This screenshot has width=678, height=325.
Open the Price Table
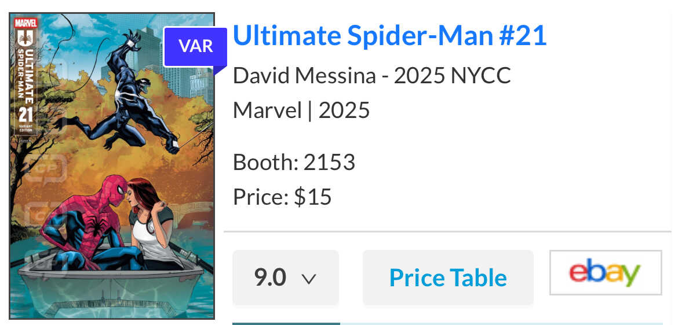click(x=447, y=278)
